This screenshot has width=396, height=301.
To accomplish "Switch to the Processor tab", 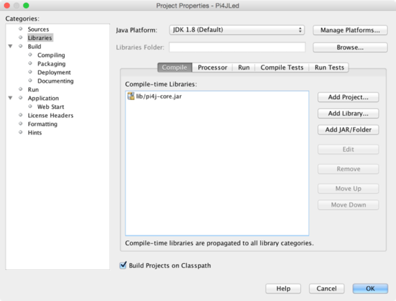I will click(212, 67).
